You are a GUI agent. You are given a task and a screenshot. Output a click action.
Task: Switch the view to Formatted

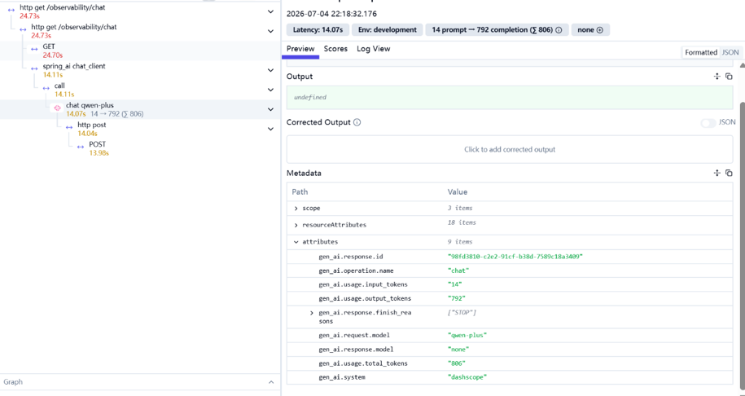pyautogui.click(x=701, y=52)
